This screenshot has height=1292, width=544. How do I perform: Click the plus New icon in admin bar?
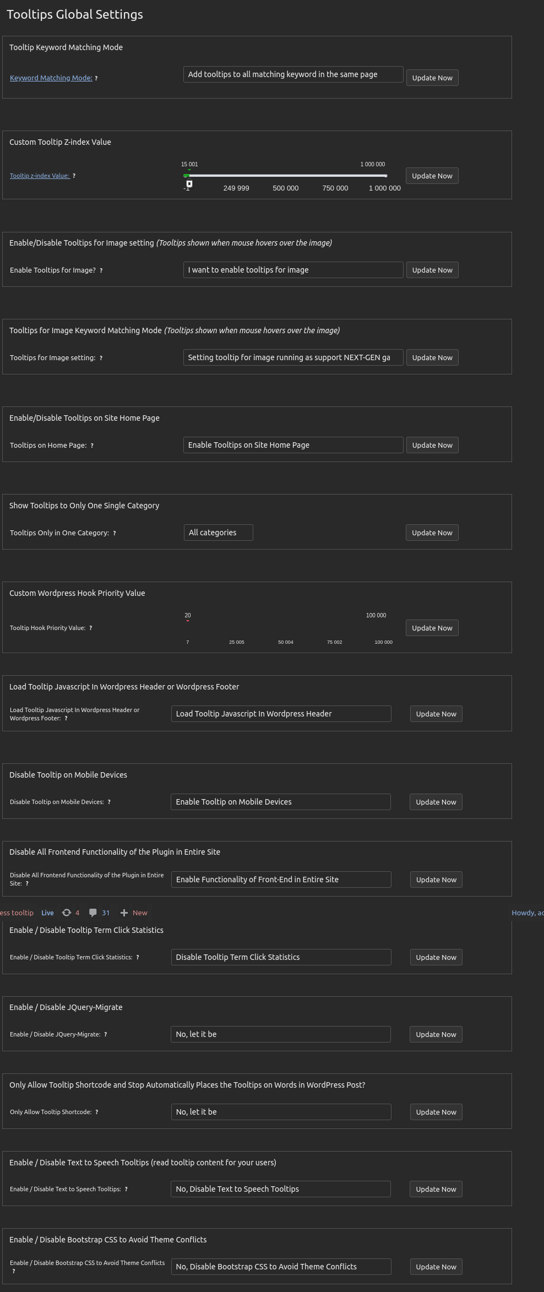pyautogui.click(x=124, y=913)
